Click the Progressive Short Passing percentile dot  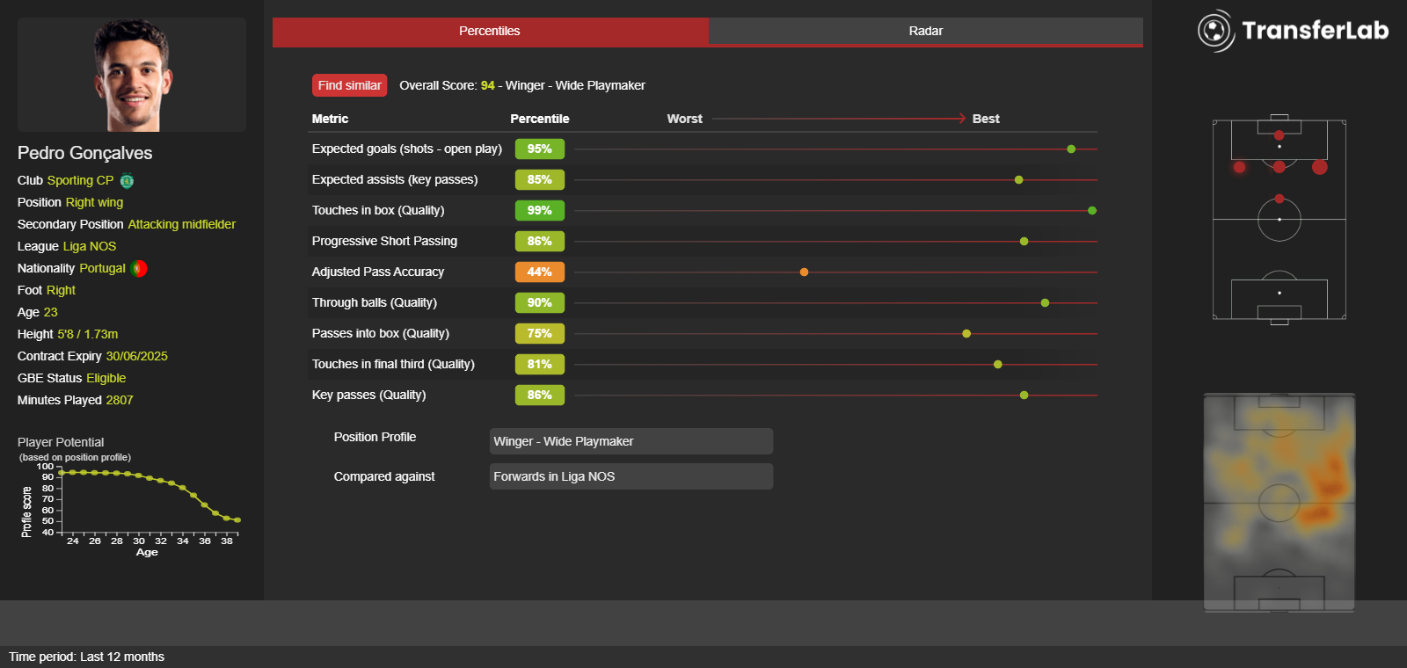[x=1024, y=242]
